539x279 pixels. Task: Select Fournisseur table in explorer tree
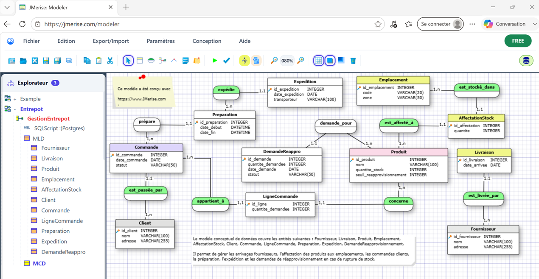click(55, 148)
